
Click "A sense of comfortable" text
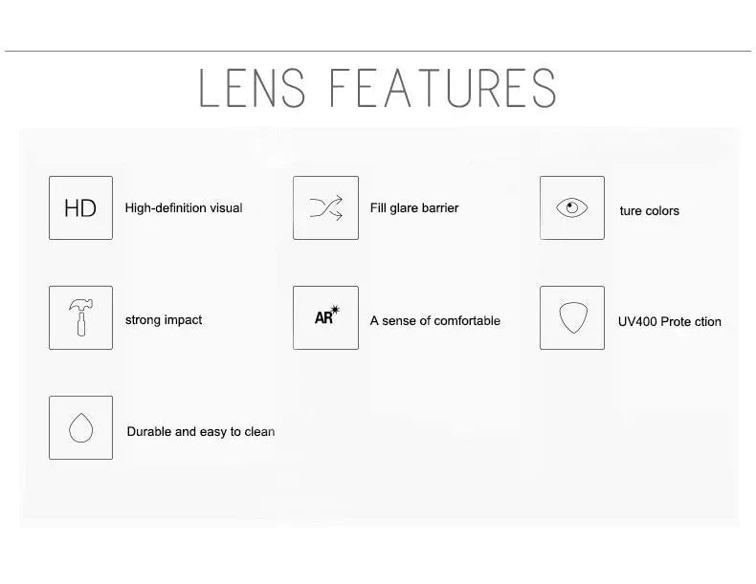[435, 320]
